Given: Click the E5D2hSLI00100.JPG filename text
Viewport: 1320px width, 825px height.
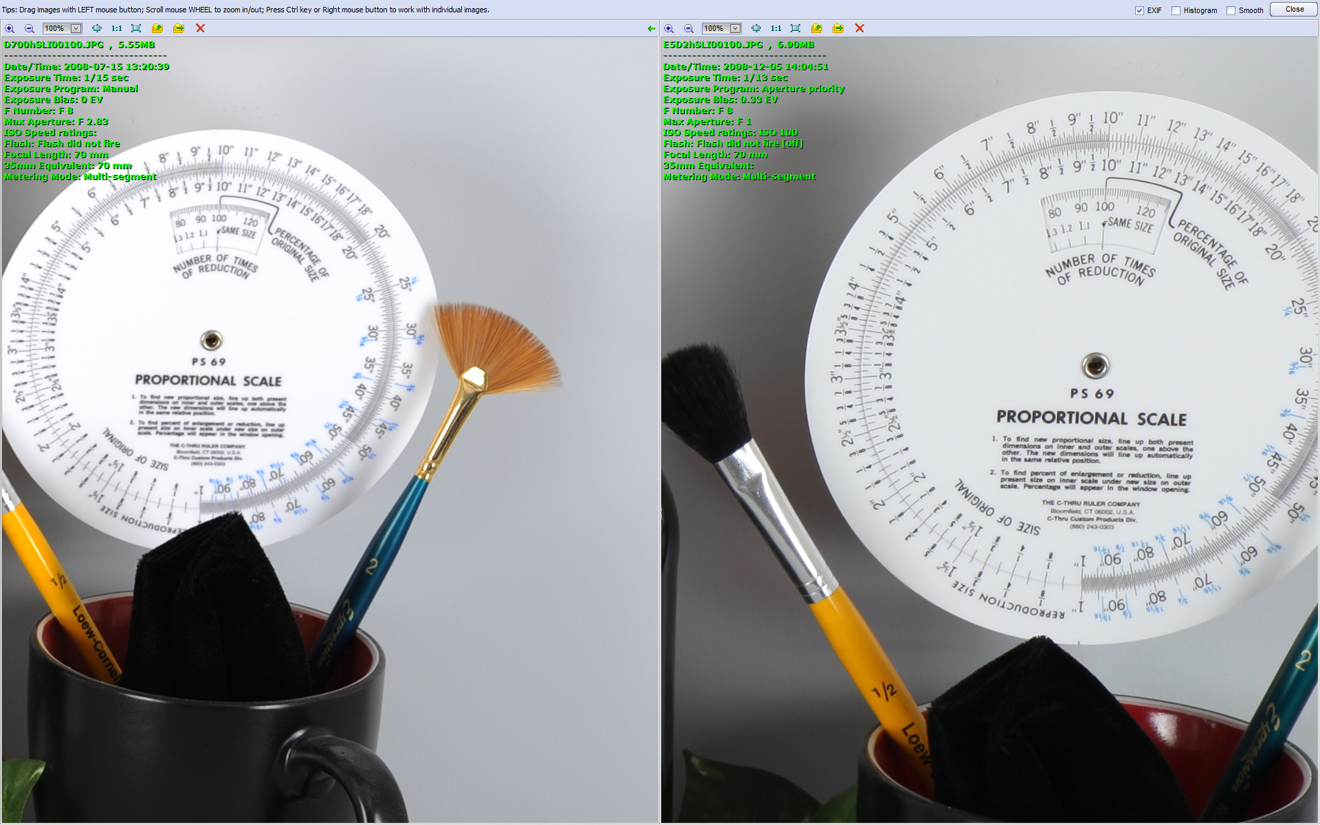Looking at the screenshot, I should 713,45.
